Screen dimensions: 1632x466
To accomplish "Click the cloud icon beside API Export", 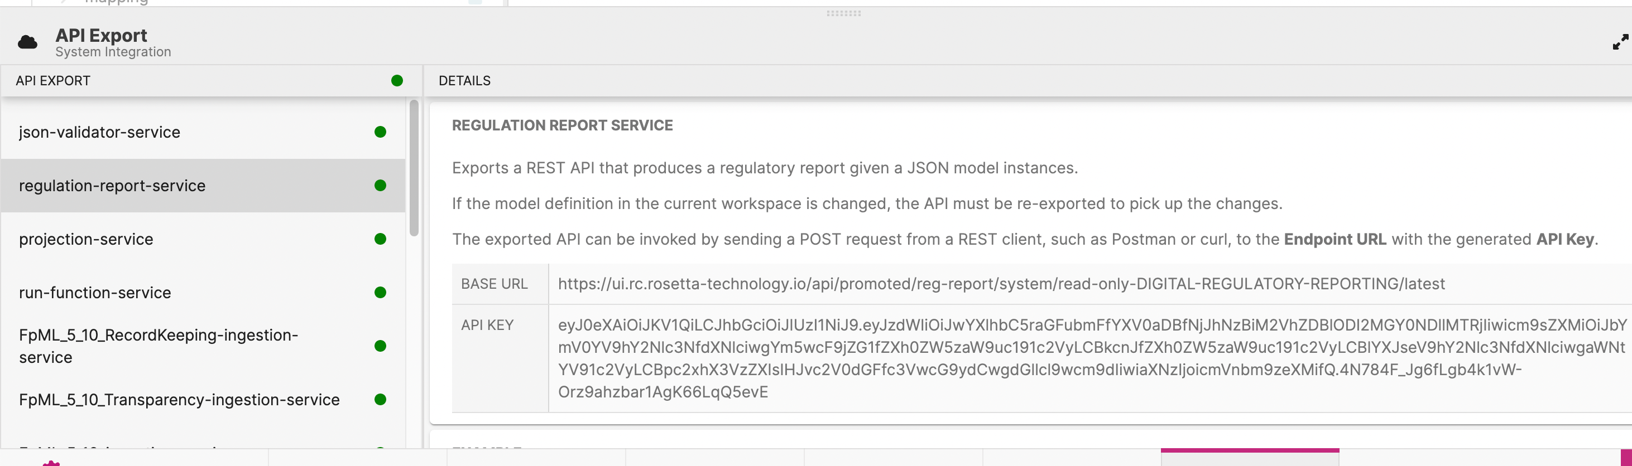I will point(27,41).
